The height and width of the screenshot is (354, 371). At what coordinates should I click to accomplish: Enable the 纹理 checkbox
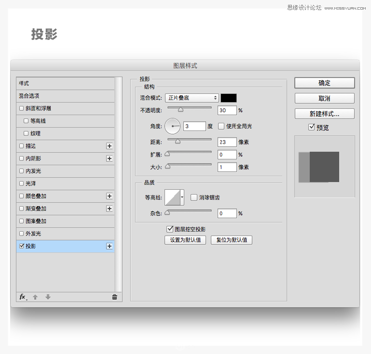point(26,133)
